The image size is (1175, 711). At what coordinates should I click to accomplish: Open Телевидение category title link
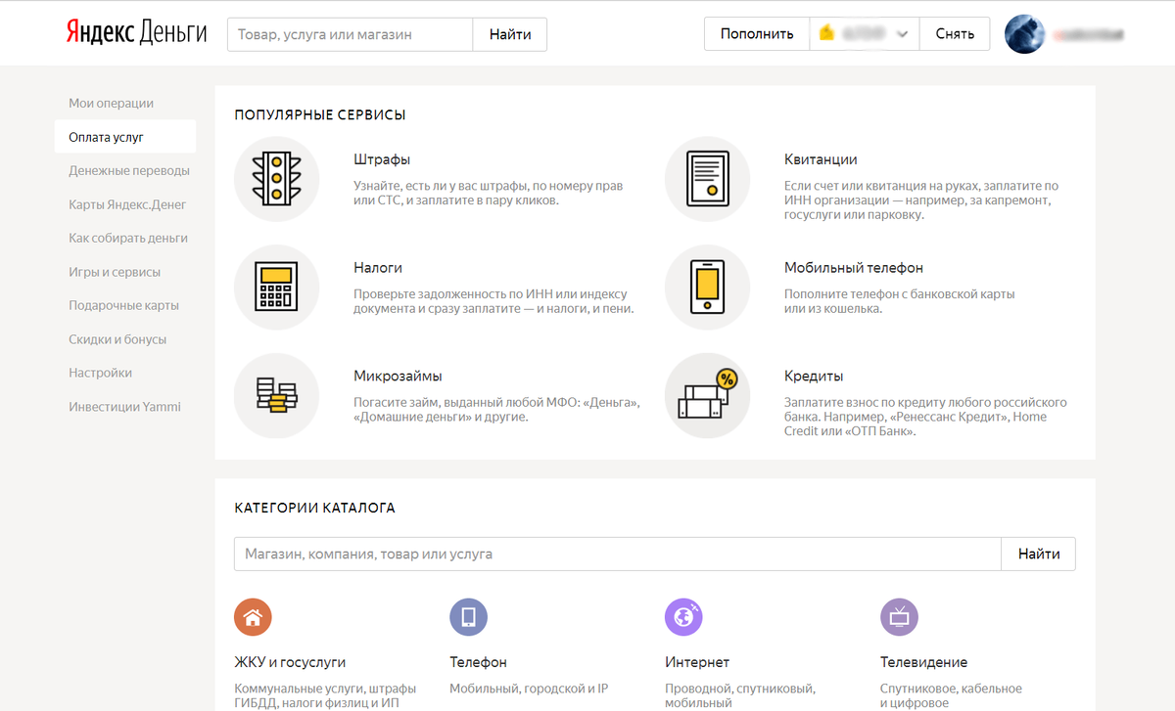pyautogui.click(x=923, y=662)
